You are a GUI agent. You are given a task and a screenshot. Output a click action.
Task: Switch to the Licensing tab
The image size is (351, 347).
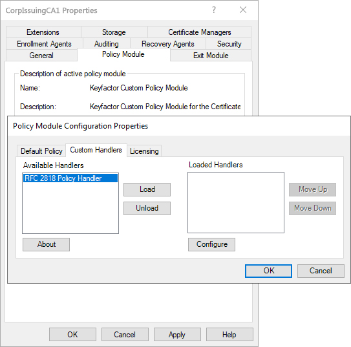click(144, 151)
